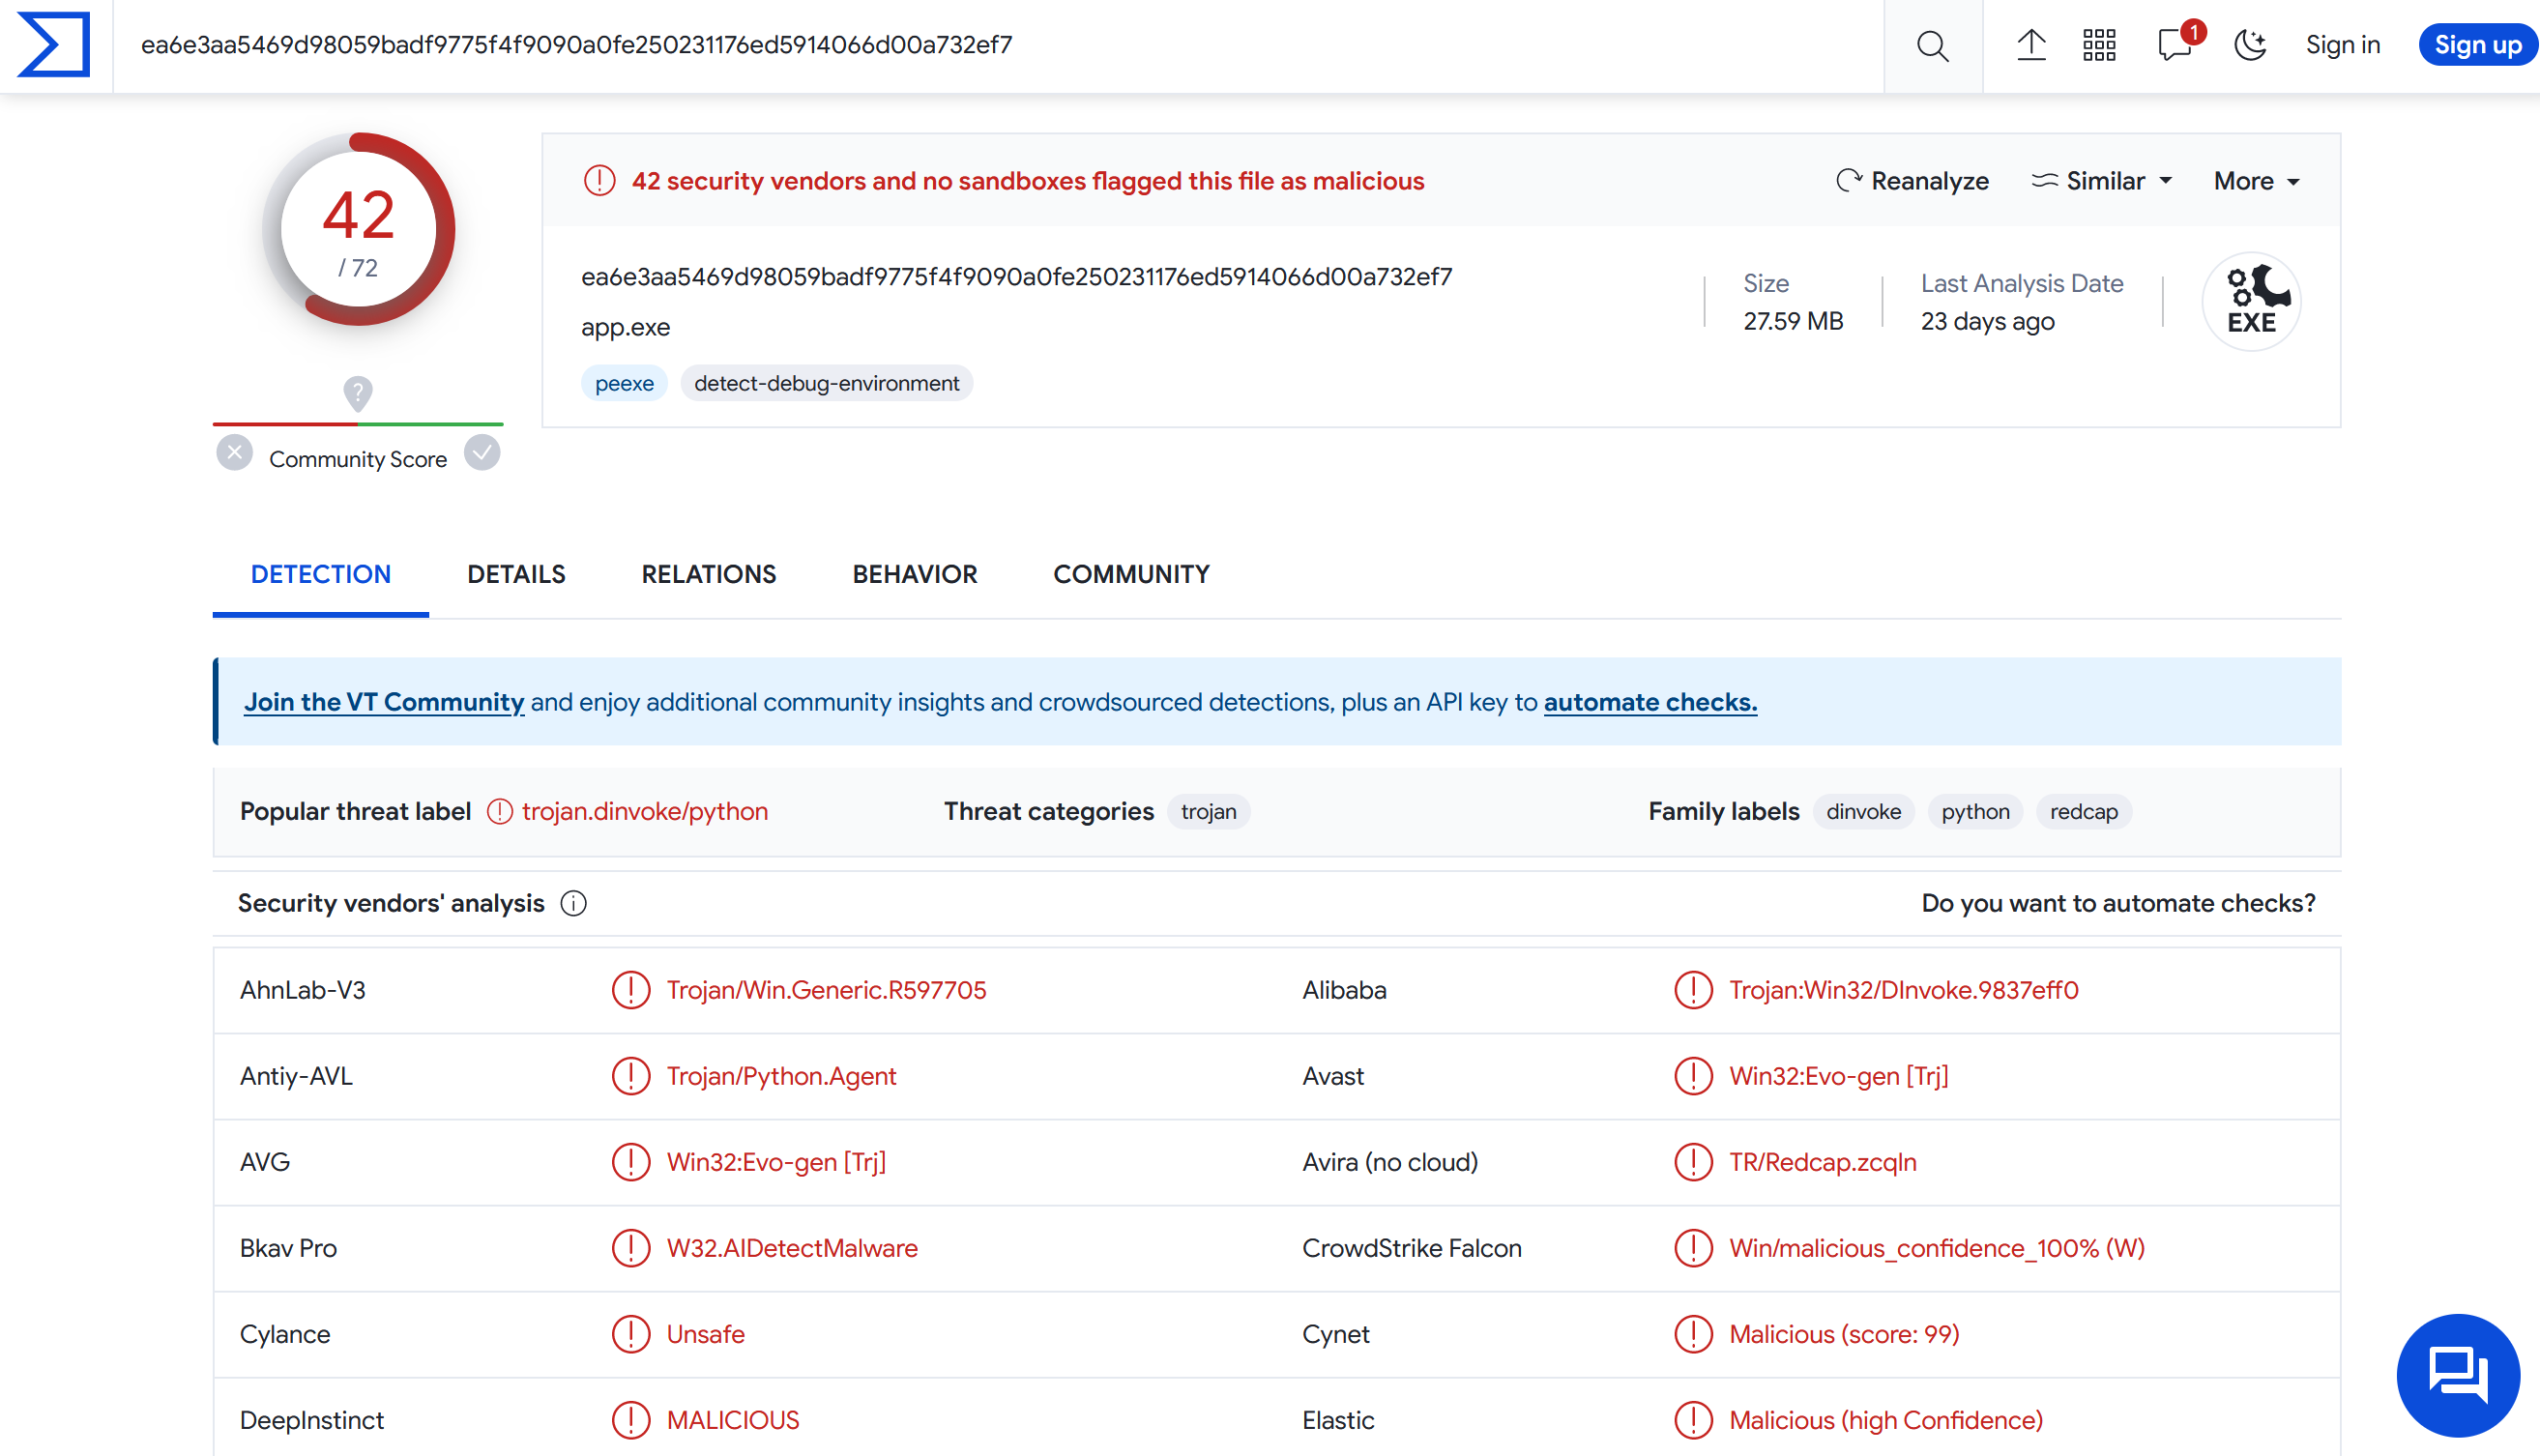Image resolution: width=2540 pixels, height=1456 pixels.
Task: Switch to the DETAILS tab
Action: pos(516,574)
